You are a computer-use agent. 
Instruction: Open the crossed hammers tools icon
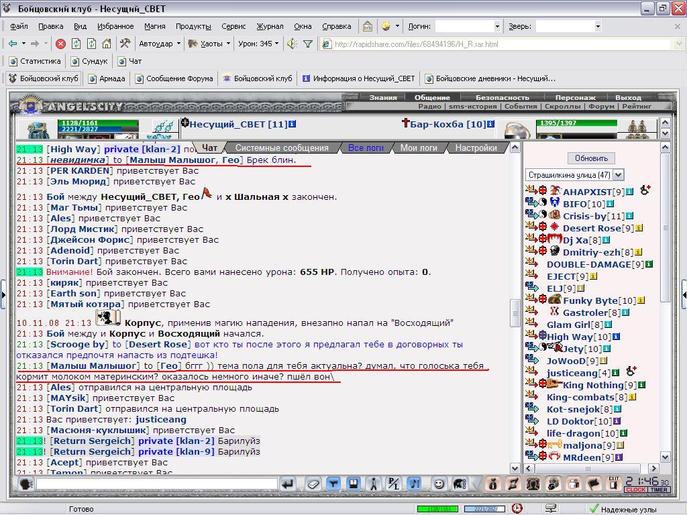pyautogui.click(x=125, y=44)
